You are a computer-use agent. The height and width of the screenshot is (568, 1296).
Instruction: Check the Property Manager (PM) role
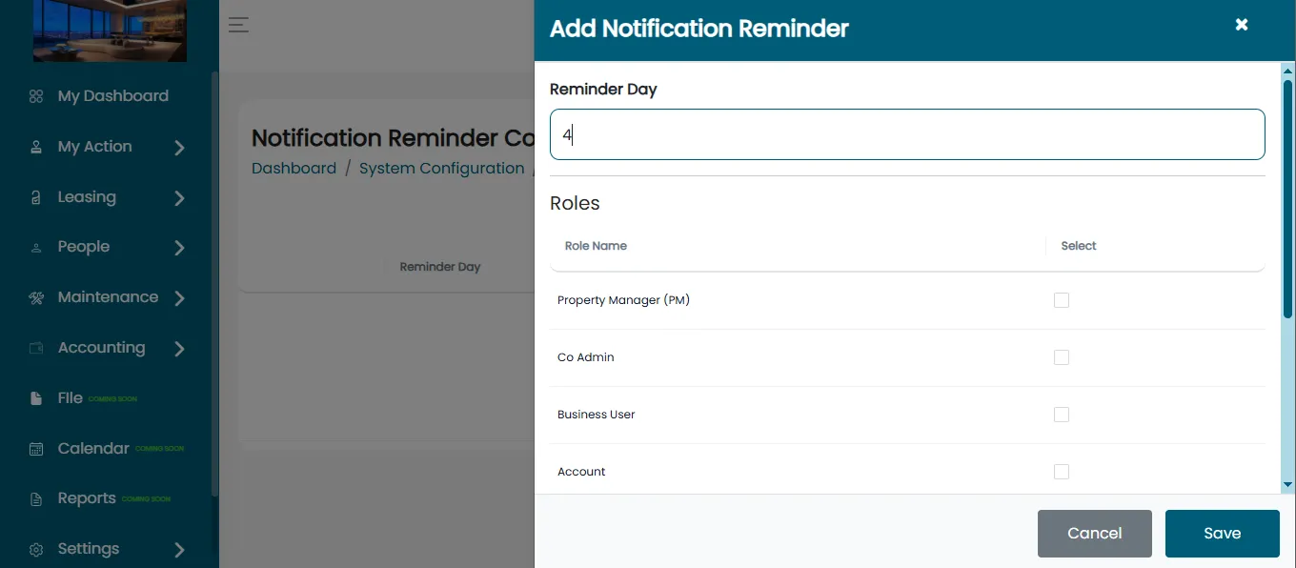(x=1062, y=300)
